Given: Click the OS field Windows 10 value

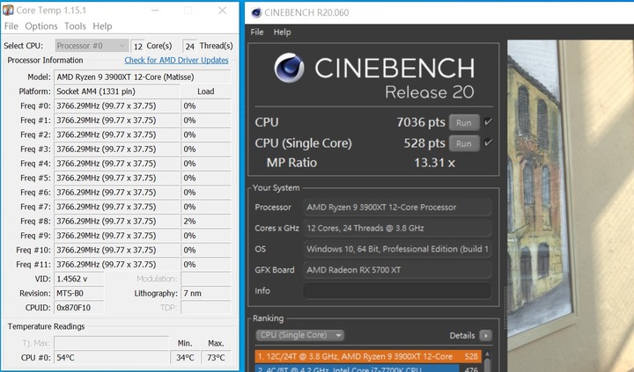Looking at the screenshot, I should [397, 249].
